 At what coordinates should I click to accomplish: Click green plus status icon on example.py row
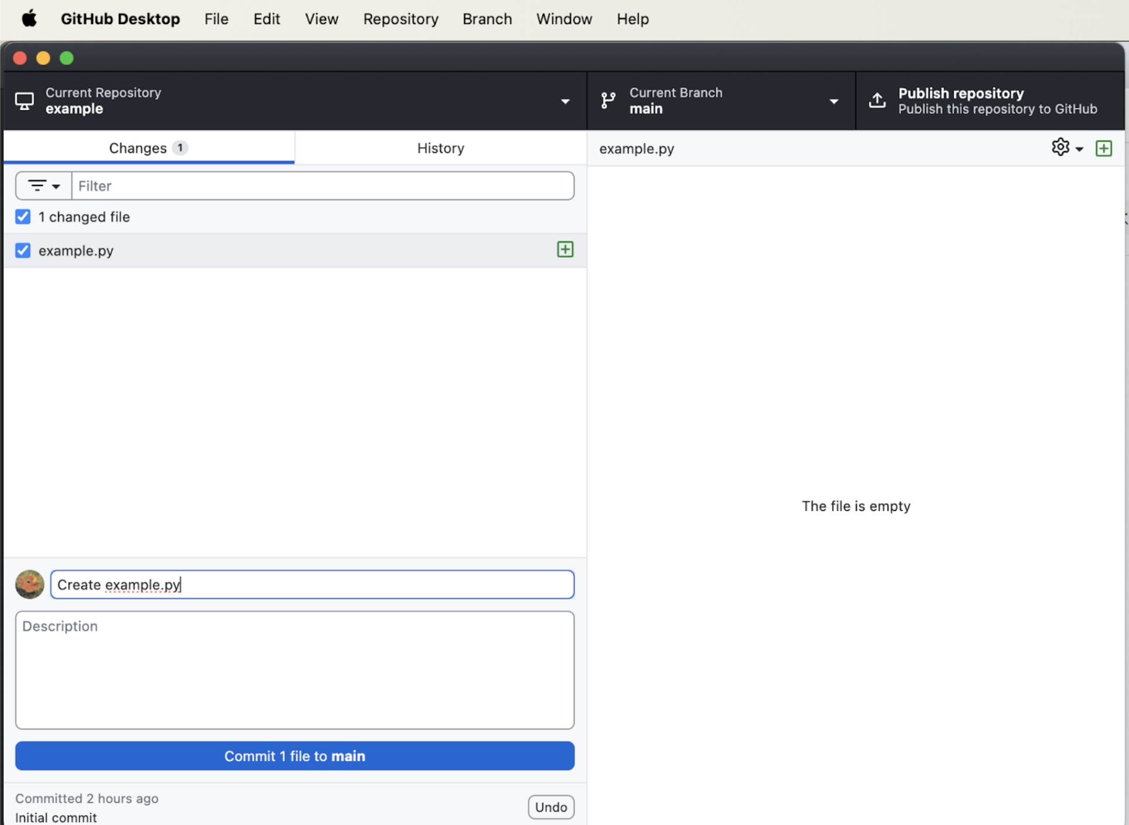565,250
